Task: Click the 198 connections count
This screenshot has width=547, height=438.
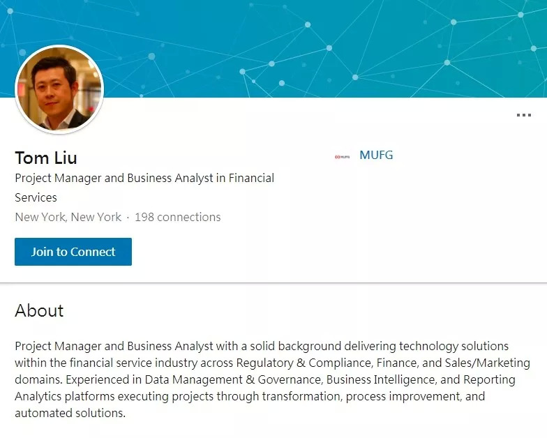Action: tap(177, 217)
